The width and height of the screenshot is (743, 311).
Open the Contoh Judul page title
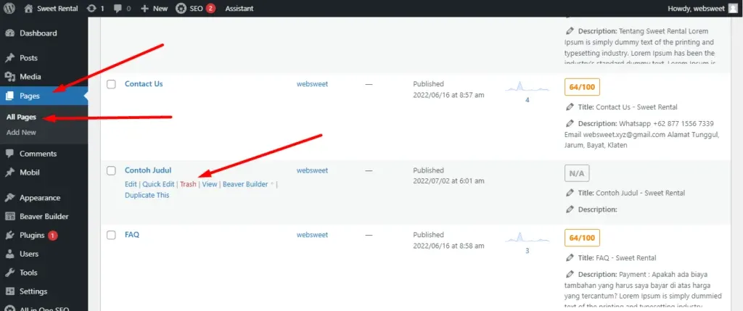coord(148,170)
